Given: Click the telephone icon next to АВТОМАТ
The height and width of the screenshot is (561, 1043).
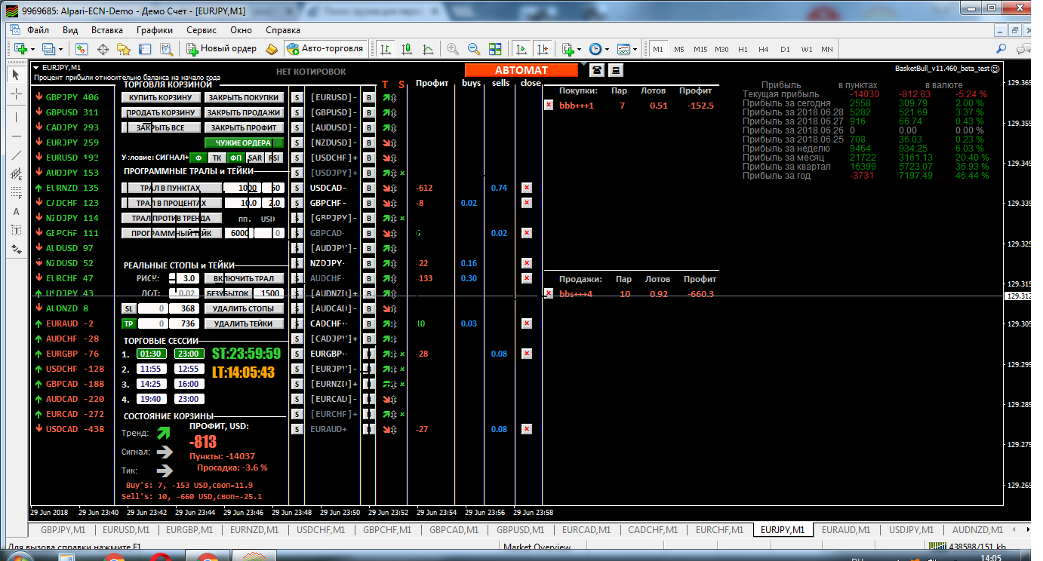Looking at the screenshot, I should coord(597,70).
